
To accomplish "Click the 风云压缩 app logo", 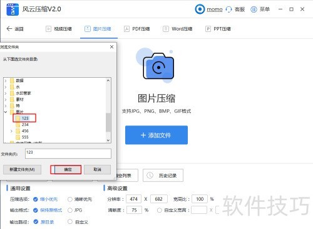I will 13,9.
